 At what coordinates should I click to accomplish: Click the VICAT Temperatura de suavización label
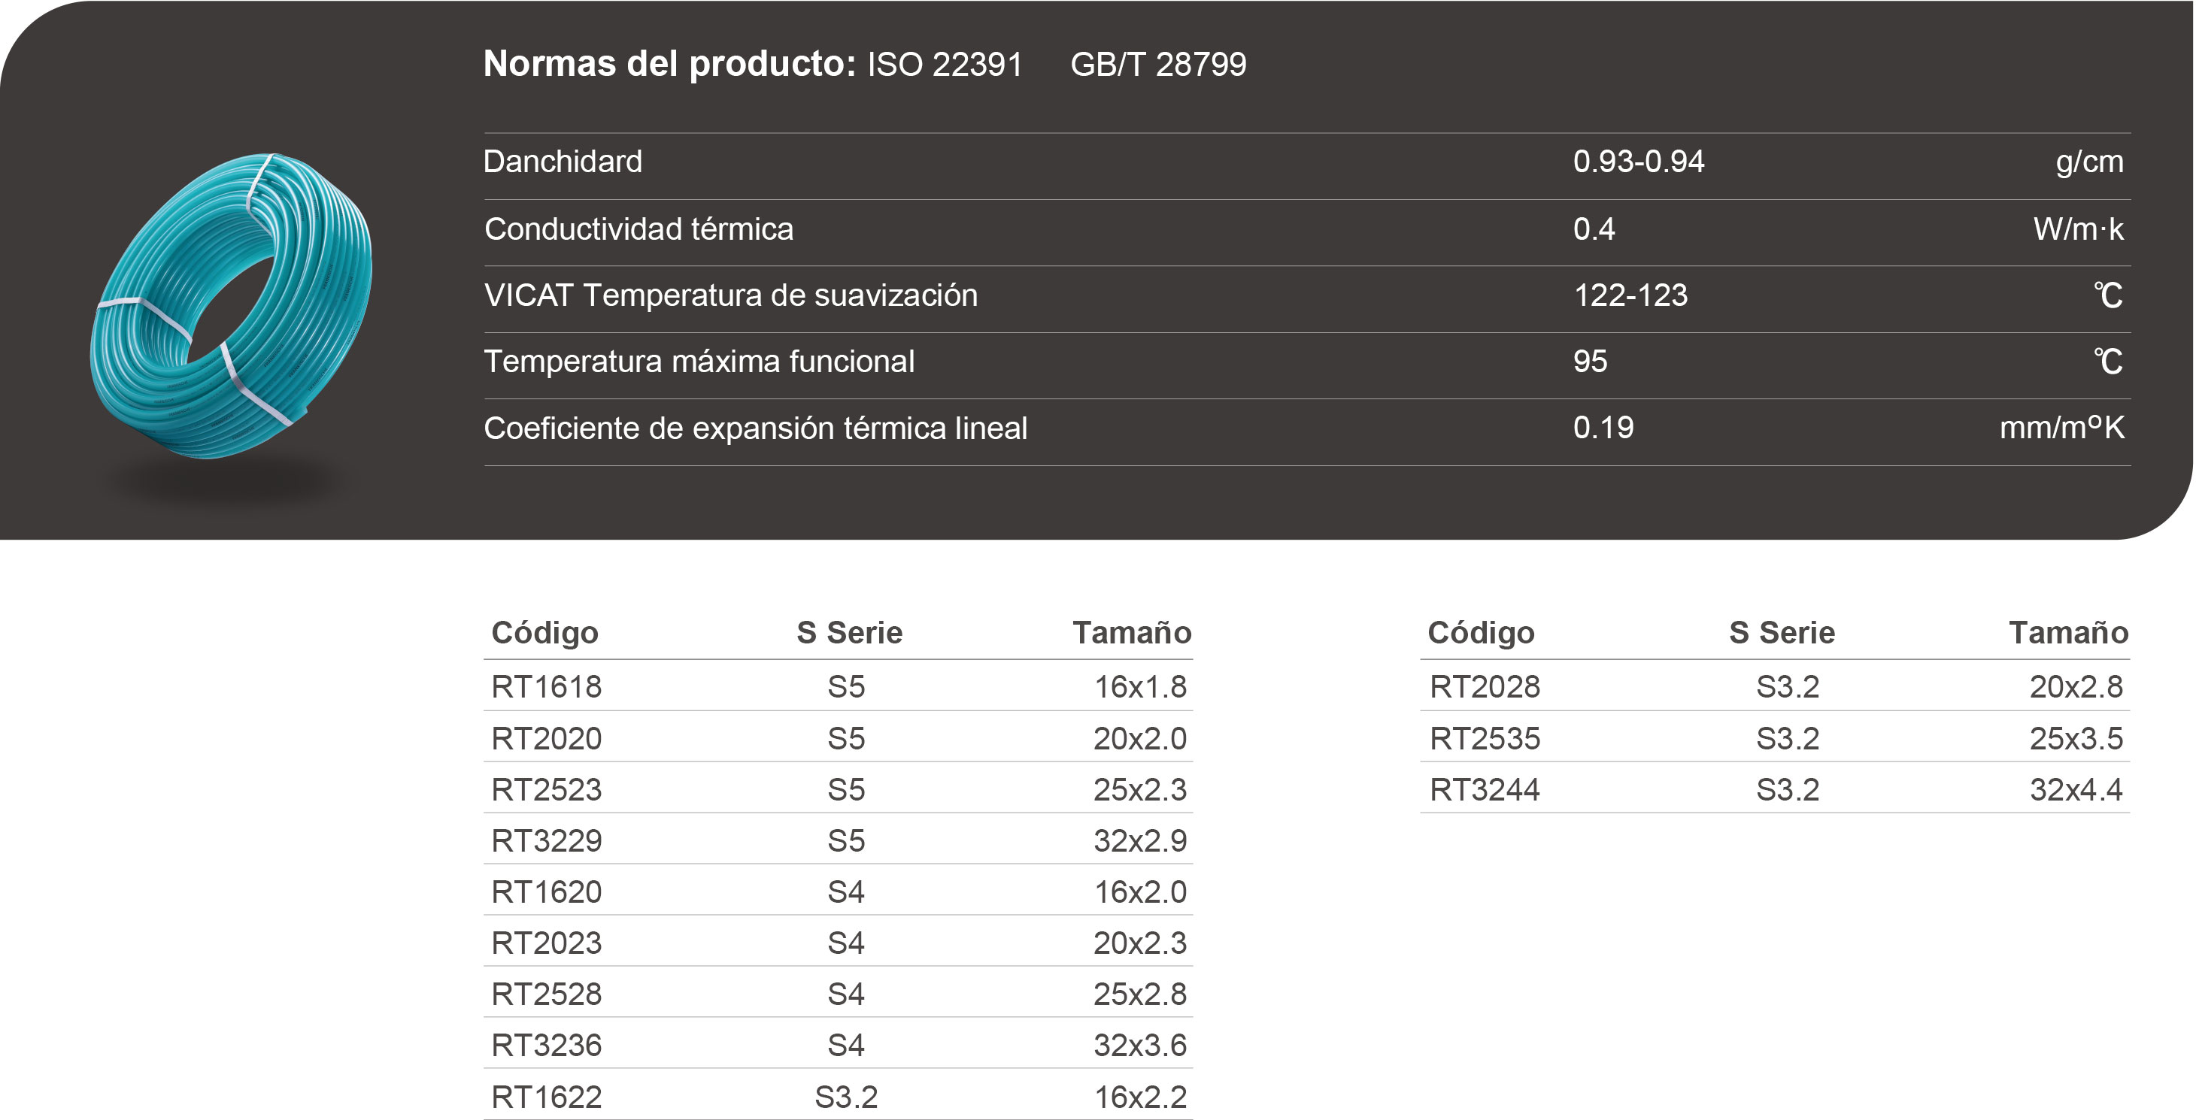[730, 295]
